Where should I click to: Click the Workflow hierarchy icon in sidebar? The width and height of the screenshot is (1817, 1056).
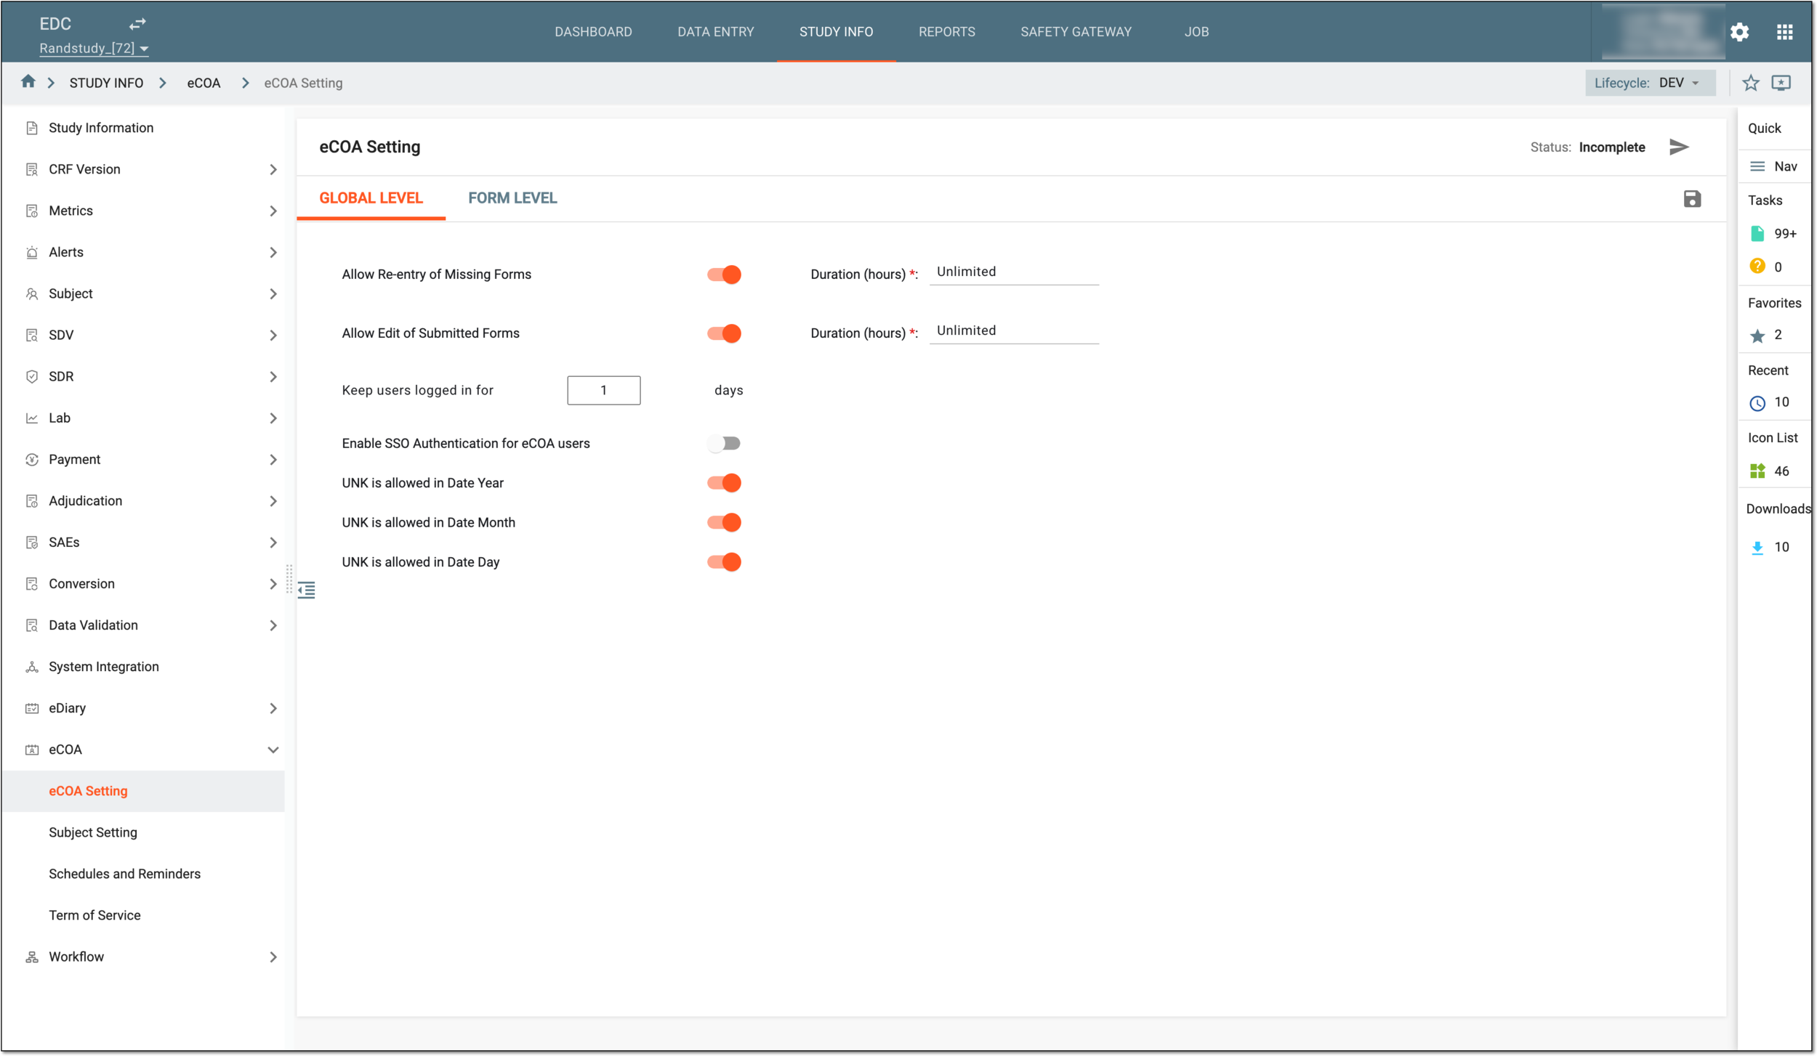(31, 957)
